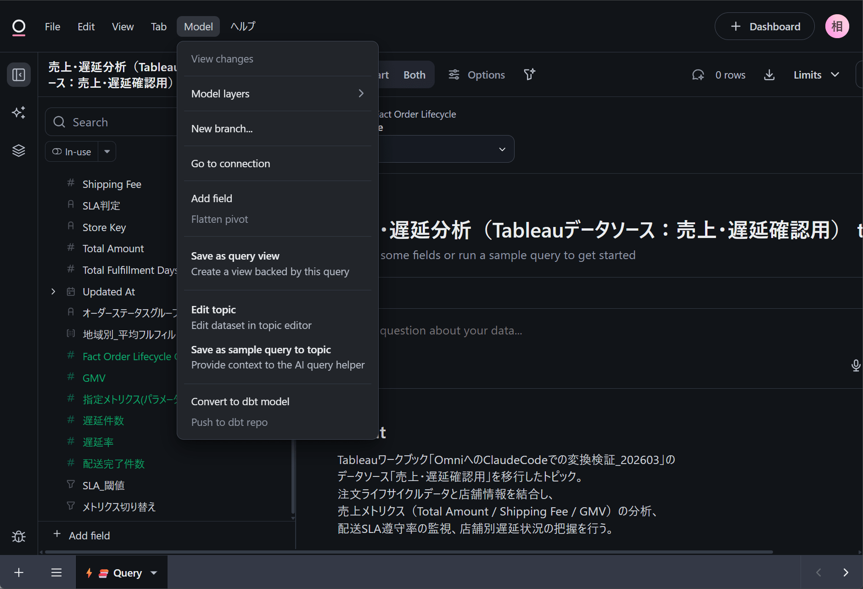
Task: Open the View menu
Action: coord(123,27)
